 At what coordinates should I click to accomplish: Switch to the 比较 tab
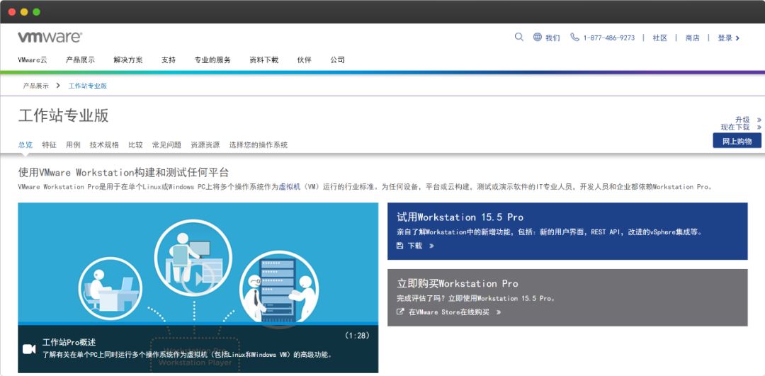tap(135, 145)
